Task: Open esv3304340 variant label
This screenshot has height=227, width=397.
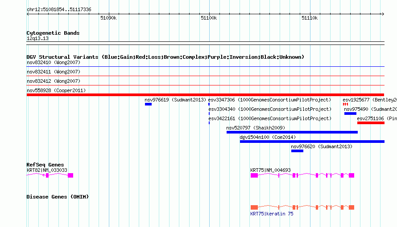Action: pyautogui.click(x=270, y=109)
